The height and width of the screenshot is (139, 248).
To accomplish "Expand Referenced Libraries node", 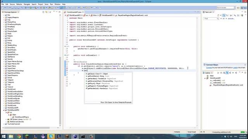I will (6, 122).
